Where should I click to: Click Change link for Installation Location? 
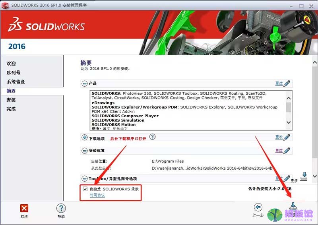279,151
